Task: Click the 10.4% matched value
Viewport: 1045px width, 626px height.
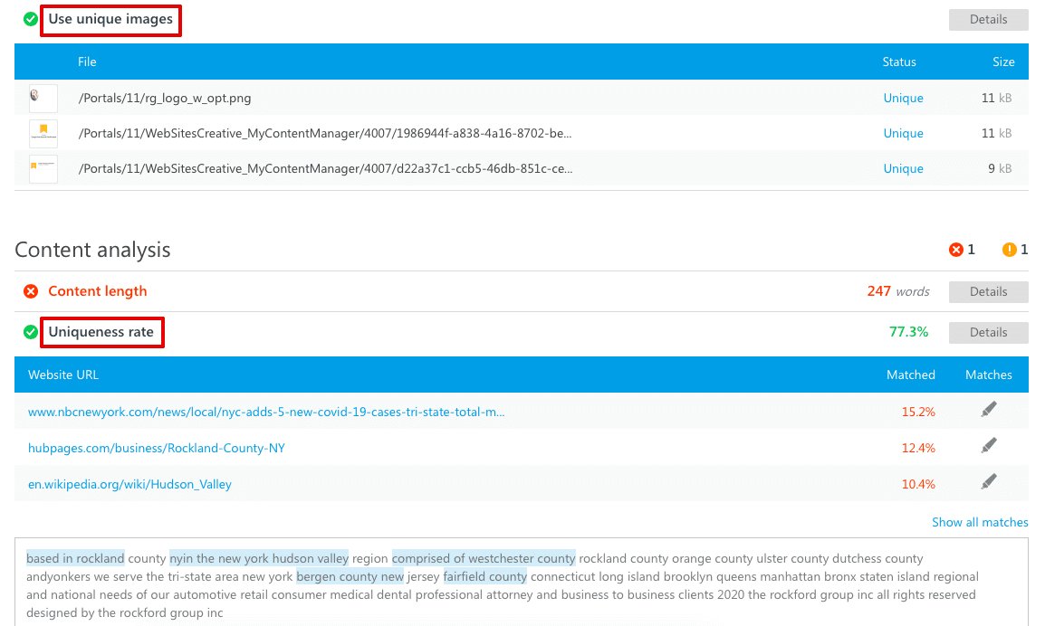Action: click(918, 484)
